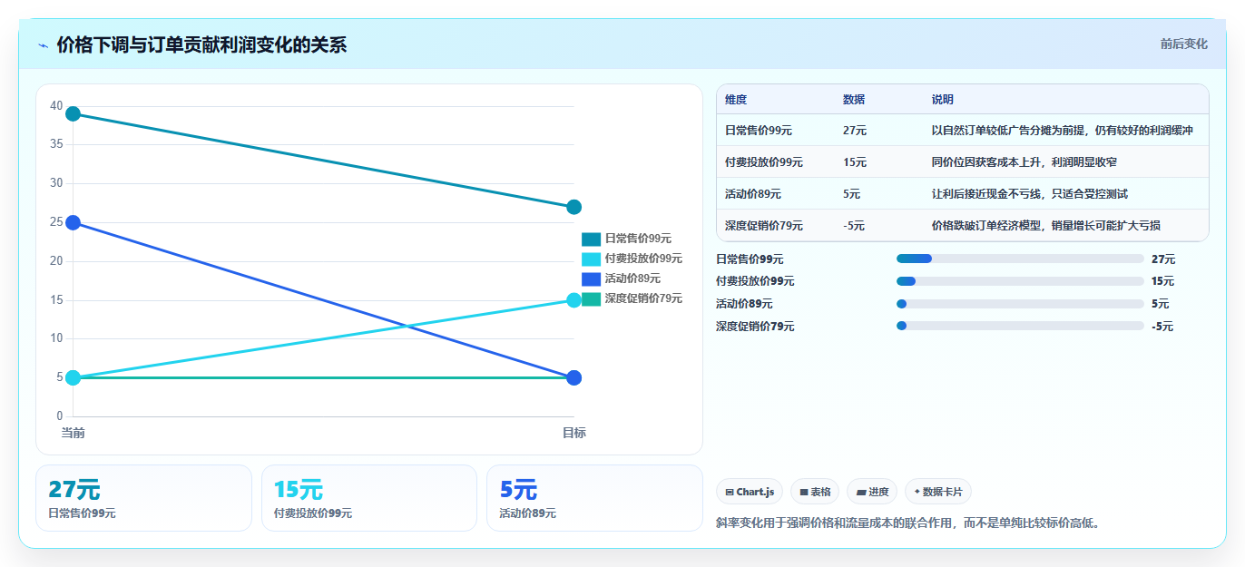Click the description starting 价格跌破订单经济模型

point(1046,226)
